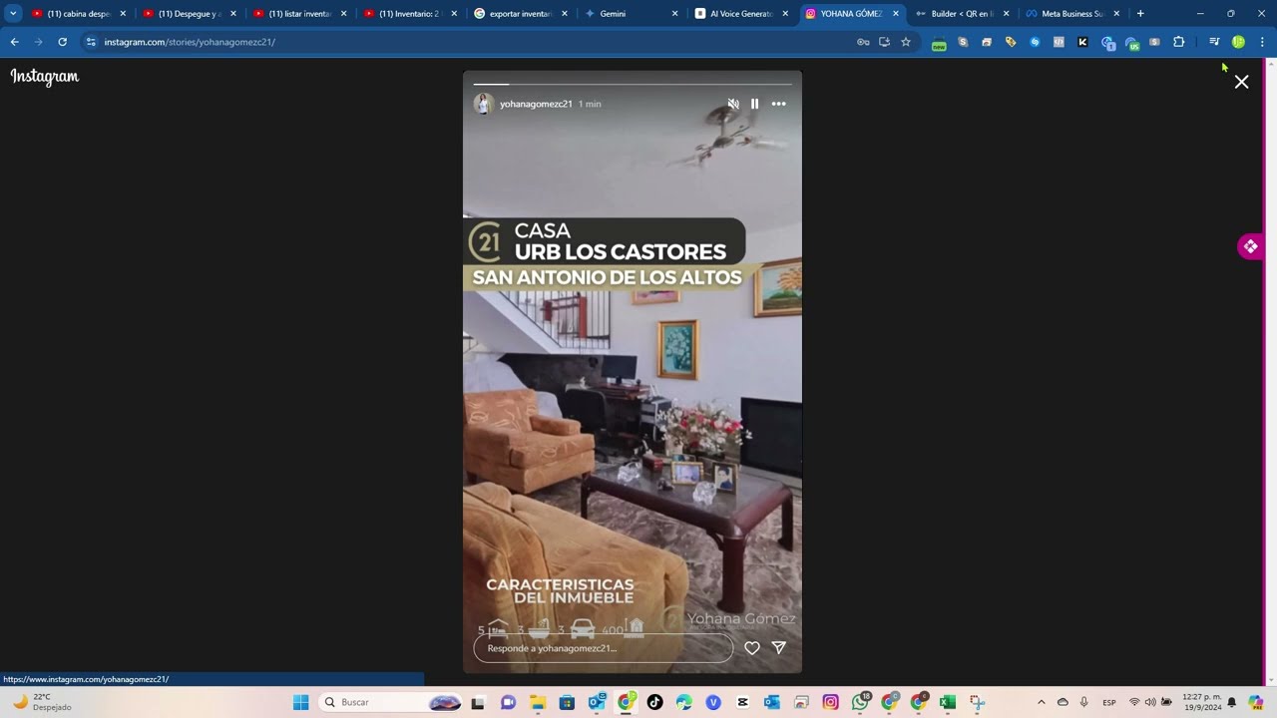Pause the story playback
The width and height of the screenshot is (1277, 718).
coord(755,104)
